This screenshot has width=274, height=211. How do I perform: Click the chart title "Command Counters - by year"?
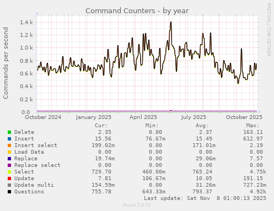pos(137,11)
